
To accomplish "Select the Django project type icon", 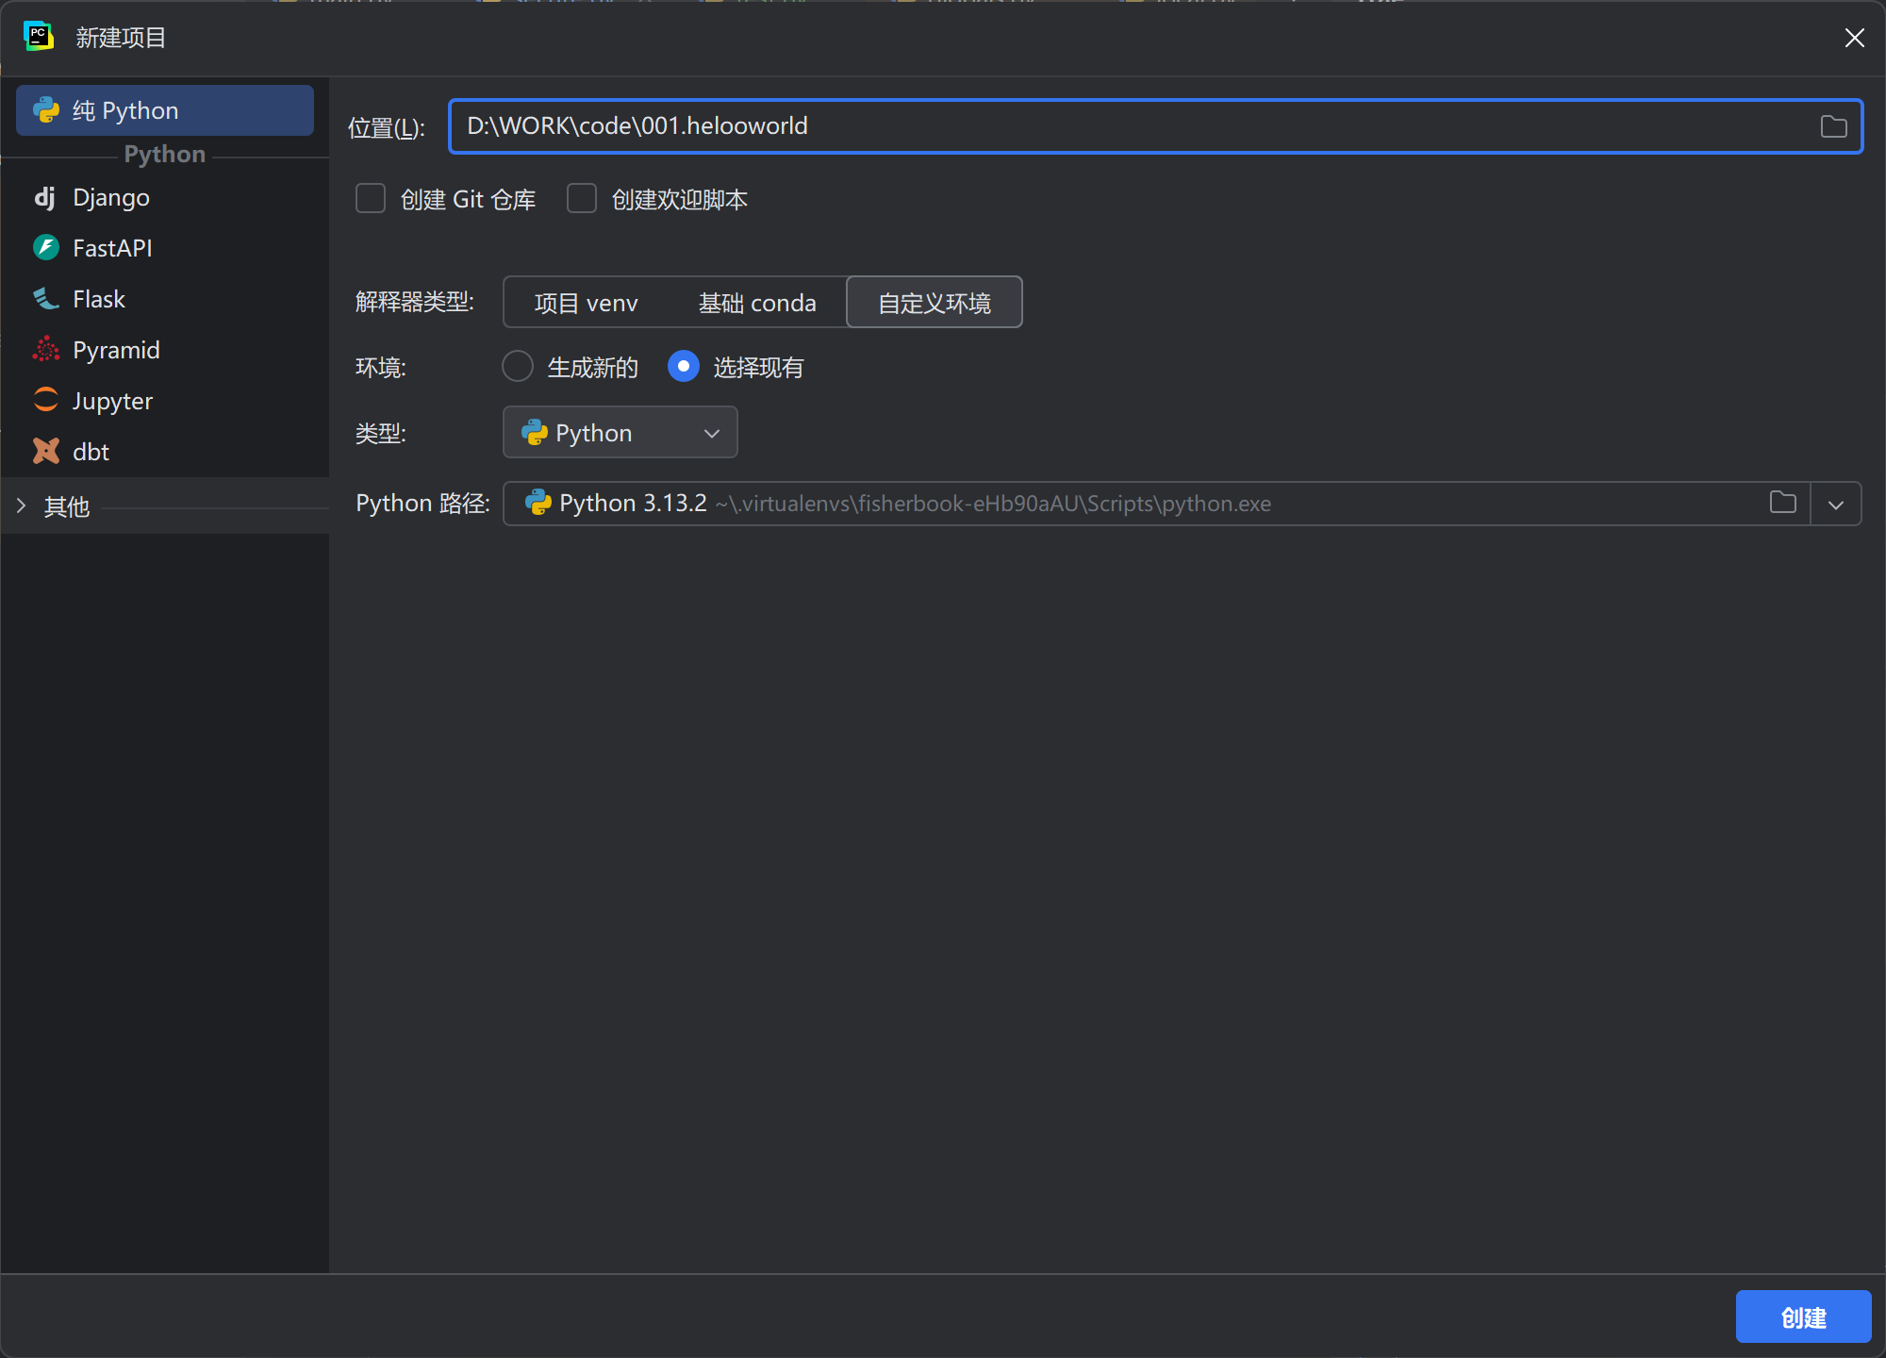I will (x=45, y=197).
